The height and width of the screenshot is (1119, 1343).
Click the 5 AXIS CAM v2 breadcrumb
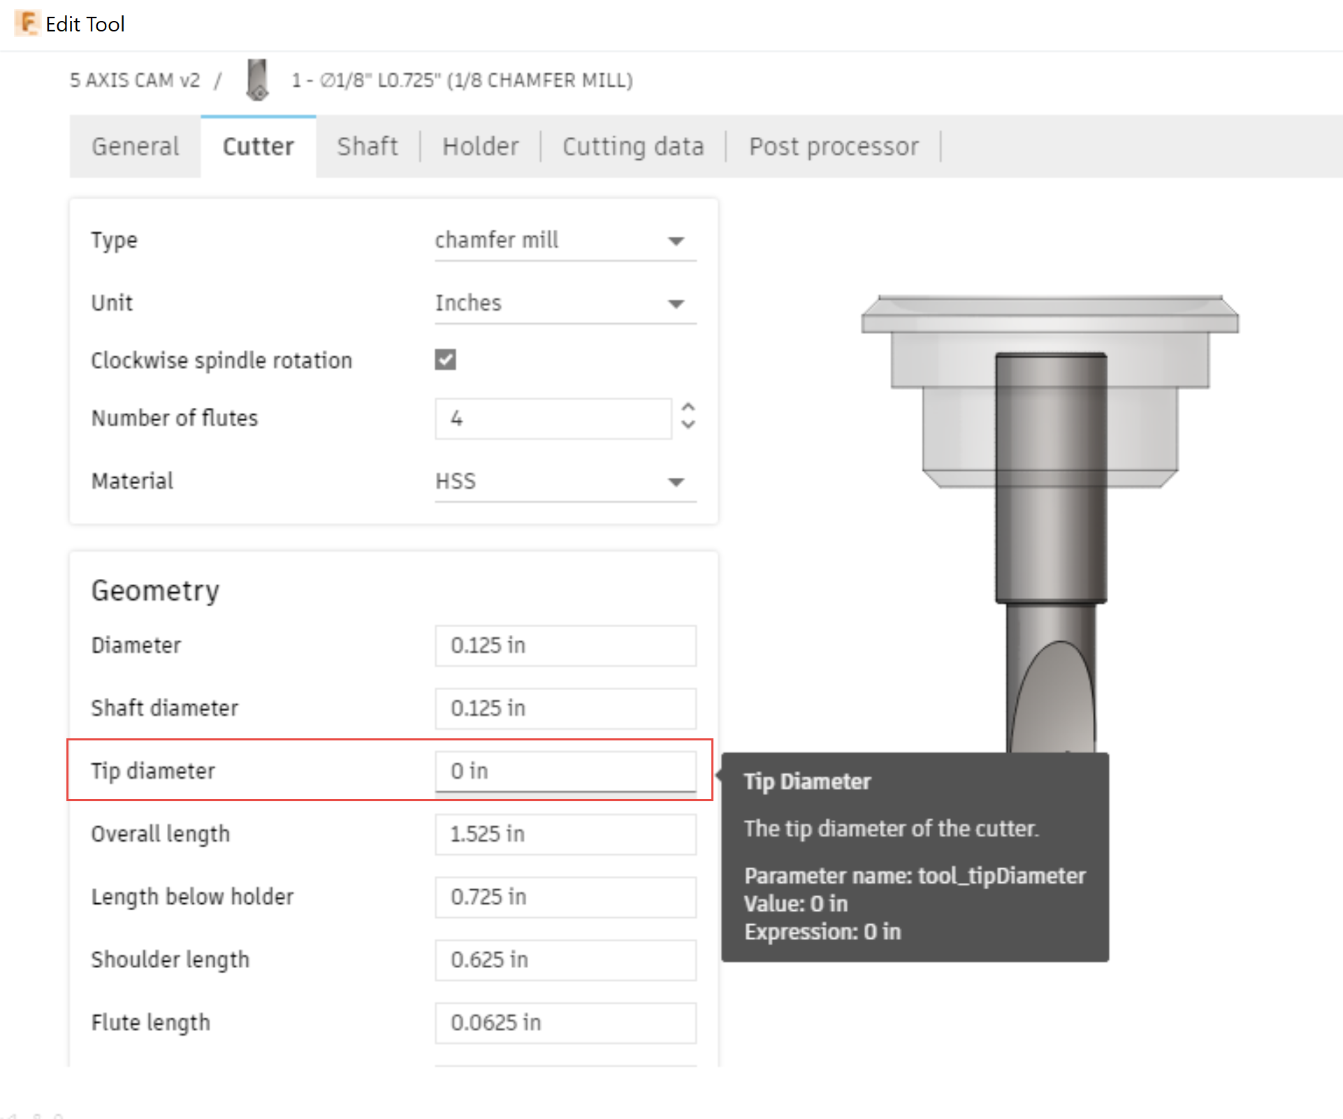click(135, 80)
